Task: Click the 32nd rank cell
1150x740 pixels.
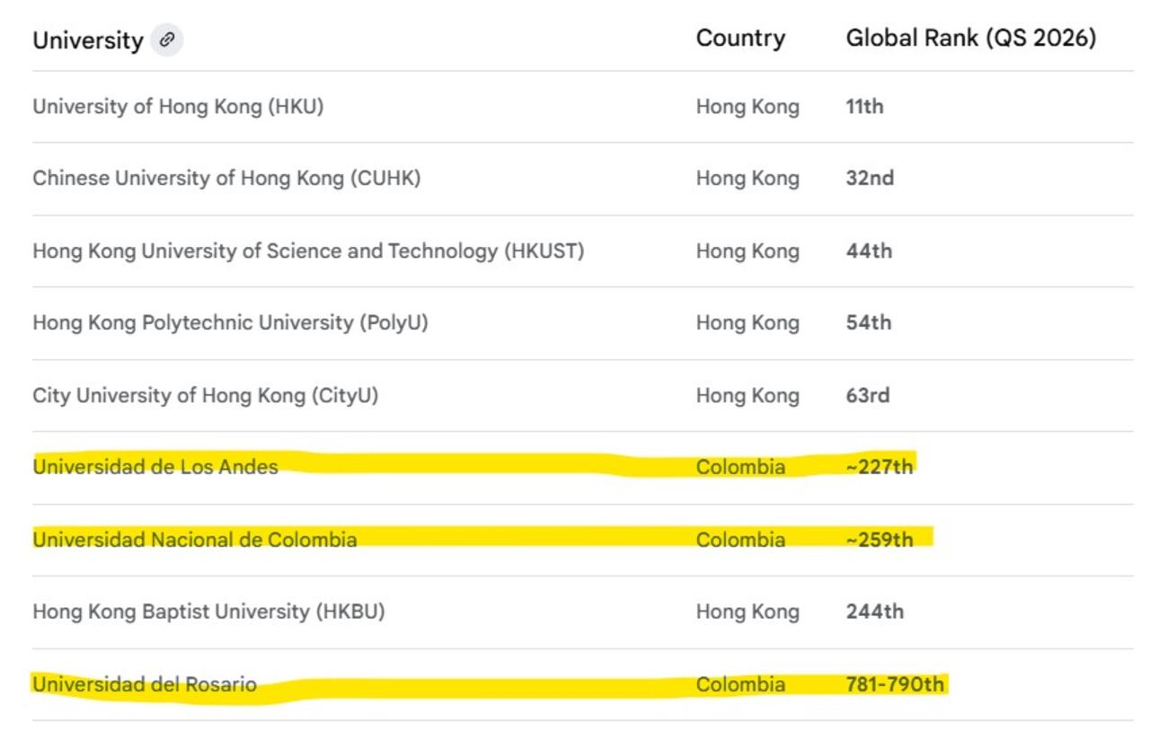Action: [x=869, y=179]
